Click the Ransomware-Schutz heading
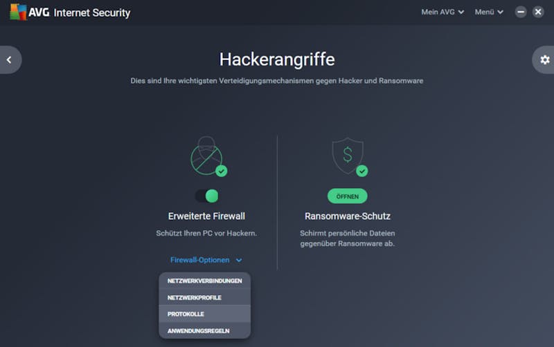Image resolution: width=554 pixels, height=347 pixels. 348,216
